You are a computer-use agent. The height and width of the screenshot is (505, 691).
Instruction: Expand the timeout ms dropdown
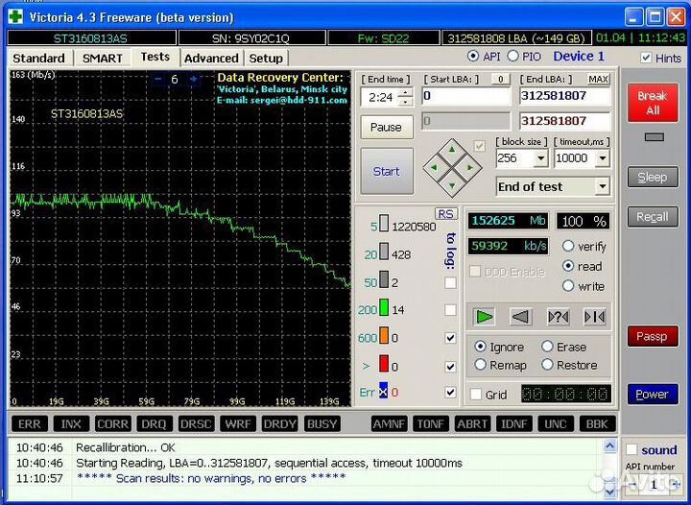[603, 158]
